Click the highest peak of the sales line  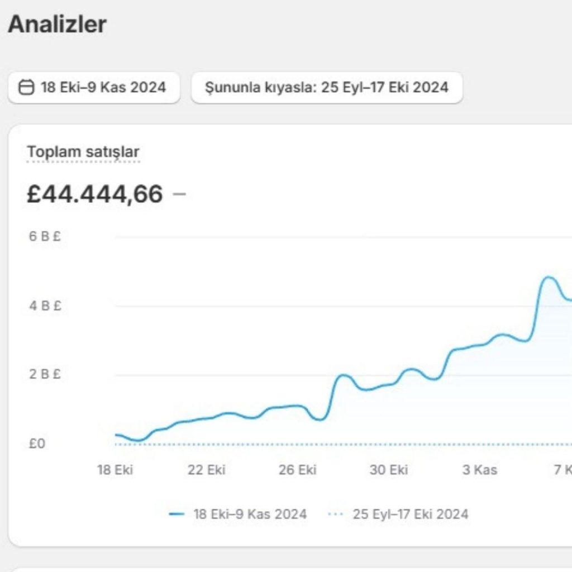[548, 277]
